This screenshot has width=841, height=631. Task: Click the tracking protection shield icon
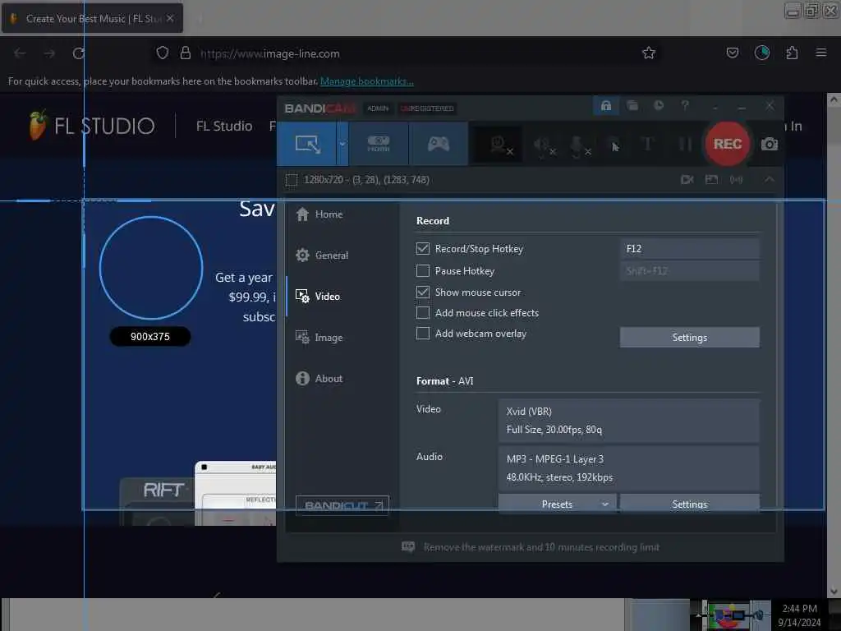(163, 53)
